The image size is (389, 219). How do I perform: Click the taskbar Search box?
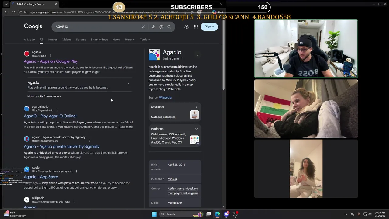tap(182, 214)
